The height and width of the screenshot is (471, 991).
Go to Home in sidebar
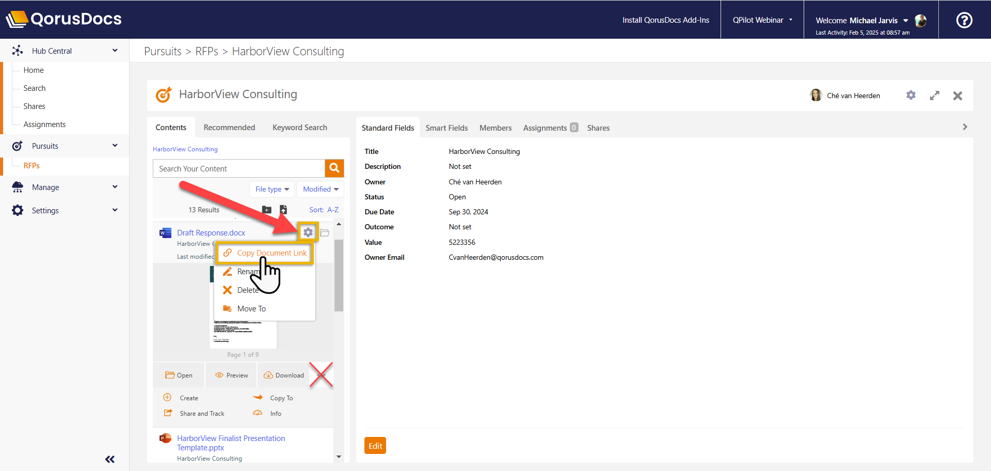[x=34, y=70]
